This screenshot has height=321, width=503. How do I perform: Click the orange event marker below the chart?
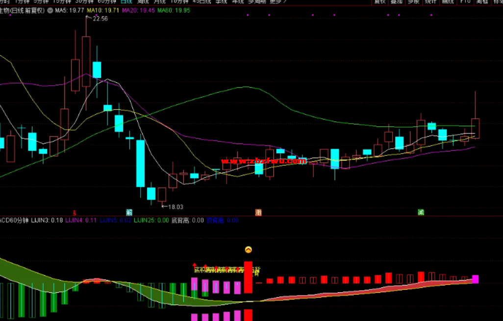pos(258,212)
